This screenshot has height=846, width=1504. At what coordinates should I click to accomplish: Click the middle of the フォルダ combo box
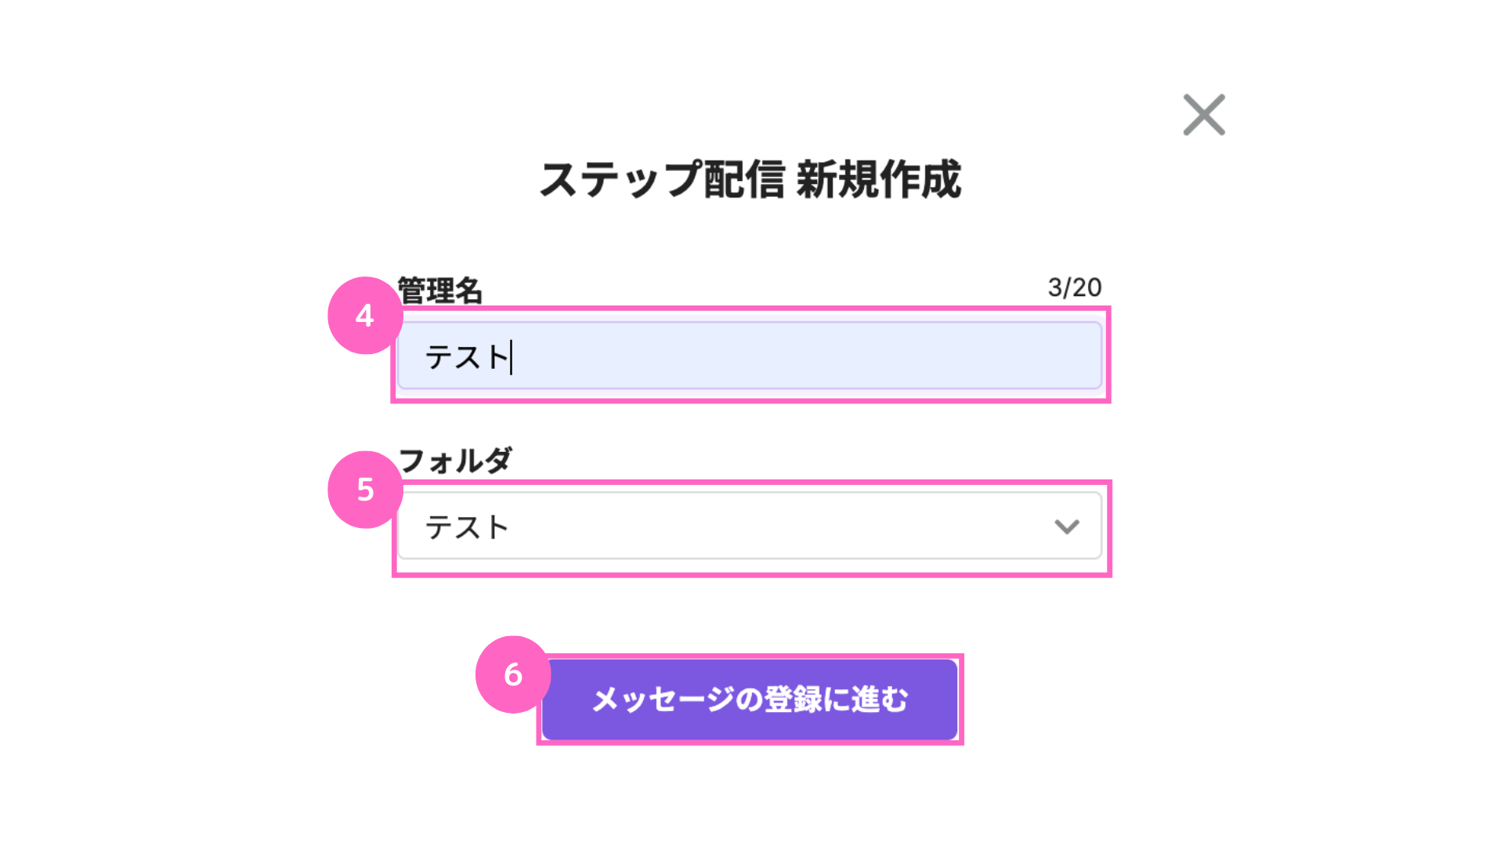point(750,526)
